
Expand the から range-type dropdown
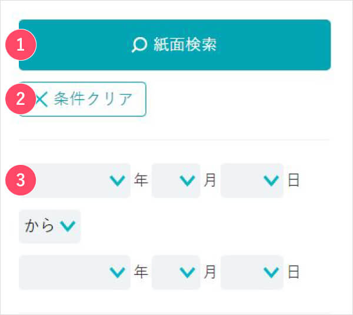click(49, 227)
